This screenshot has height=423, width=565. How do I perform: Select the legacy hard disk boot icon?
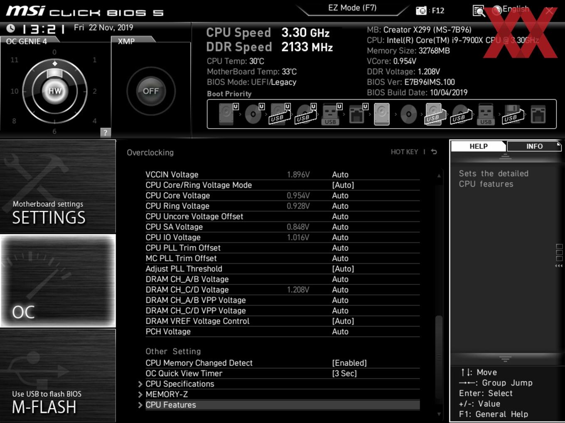click(382, 114)
